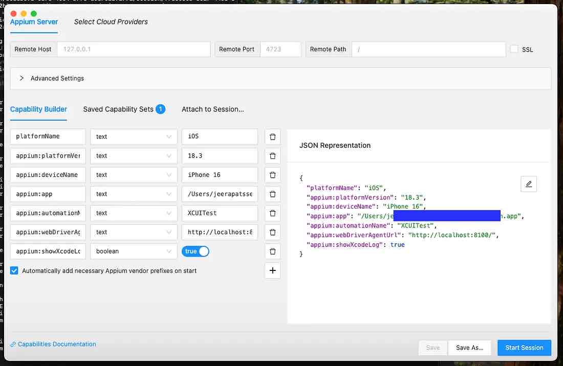
Task: Click "appium:showXcodeLog": true line in JSON
Action: click(x=356, y=245)
